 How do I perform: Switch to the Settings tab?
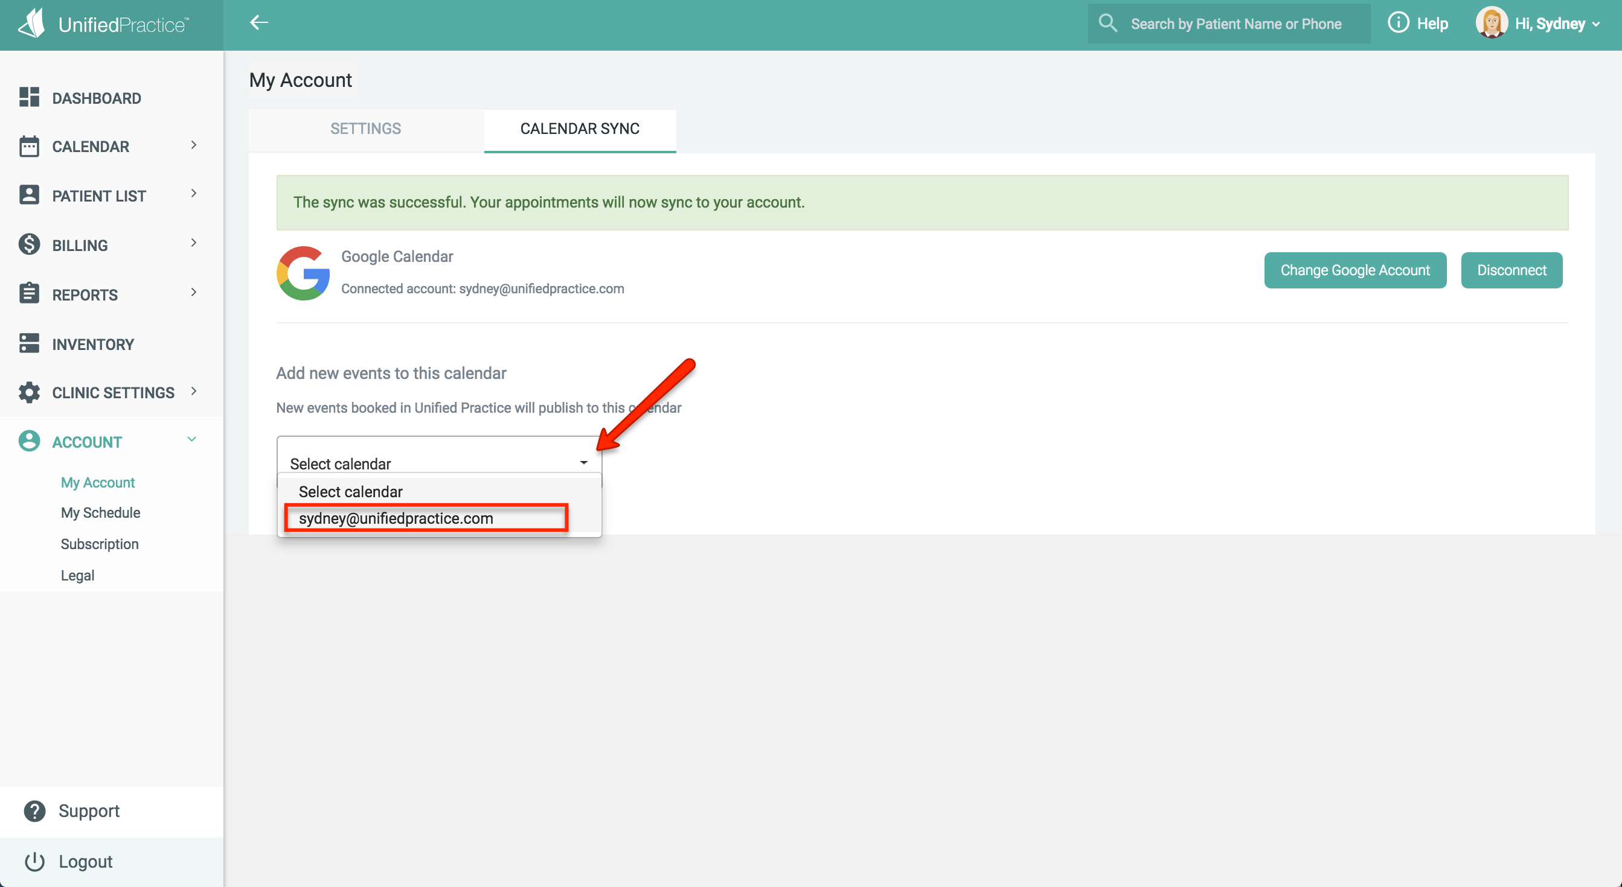366,129
